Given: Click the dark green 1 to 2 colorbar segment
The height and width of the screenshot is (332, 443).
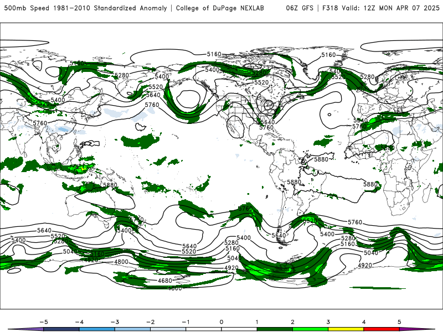Looking at the screenshot, I should [275, 329].
